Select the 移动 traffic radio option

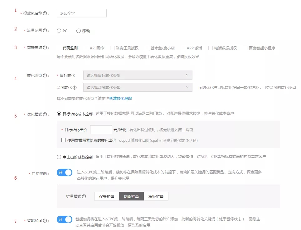[x=79, y=31]
